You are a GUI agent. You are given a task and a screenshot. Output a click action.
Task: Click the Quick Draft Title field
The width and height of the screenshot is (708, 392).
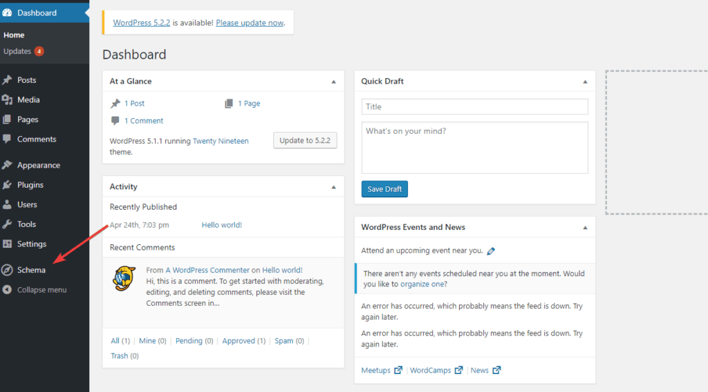(474, 107)
